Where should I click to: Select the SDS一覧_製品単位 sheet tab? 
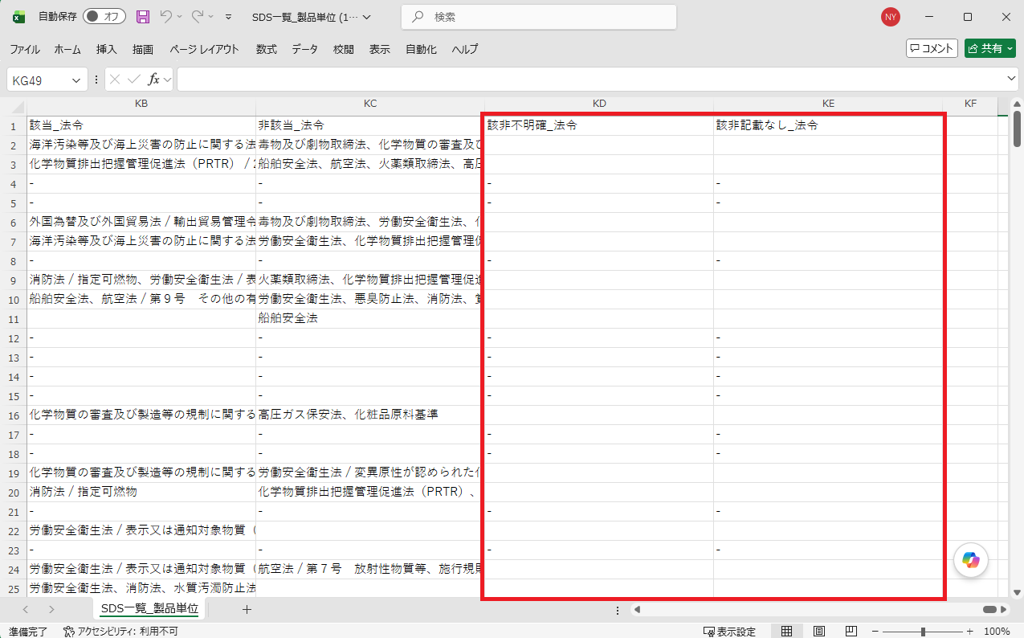[x=149, y=609]
